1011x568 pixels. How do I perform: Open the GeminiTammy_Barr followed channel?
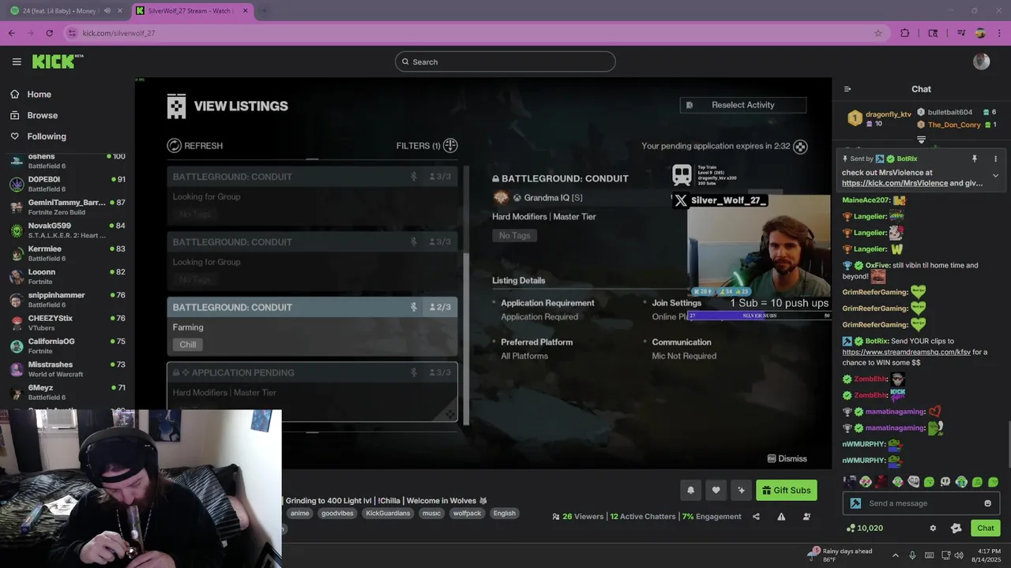[x=67, y=207]
